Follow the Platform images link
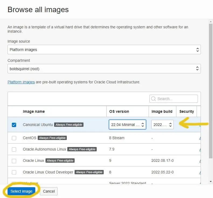The image size is (213, 198). (x=21, y=82)
